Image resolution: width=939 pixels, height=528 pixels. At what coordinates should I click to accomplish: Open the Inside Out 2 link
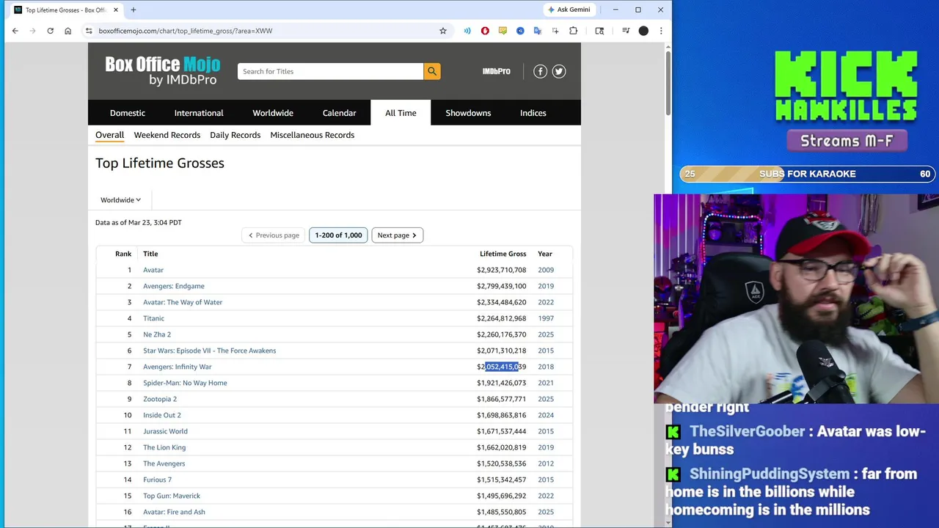coord(162,415)
